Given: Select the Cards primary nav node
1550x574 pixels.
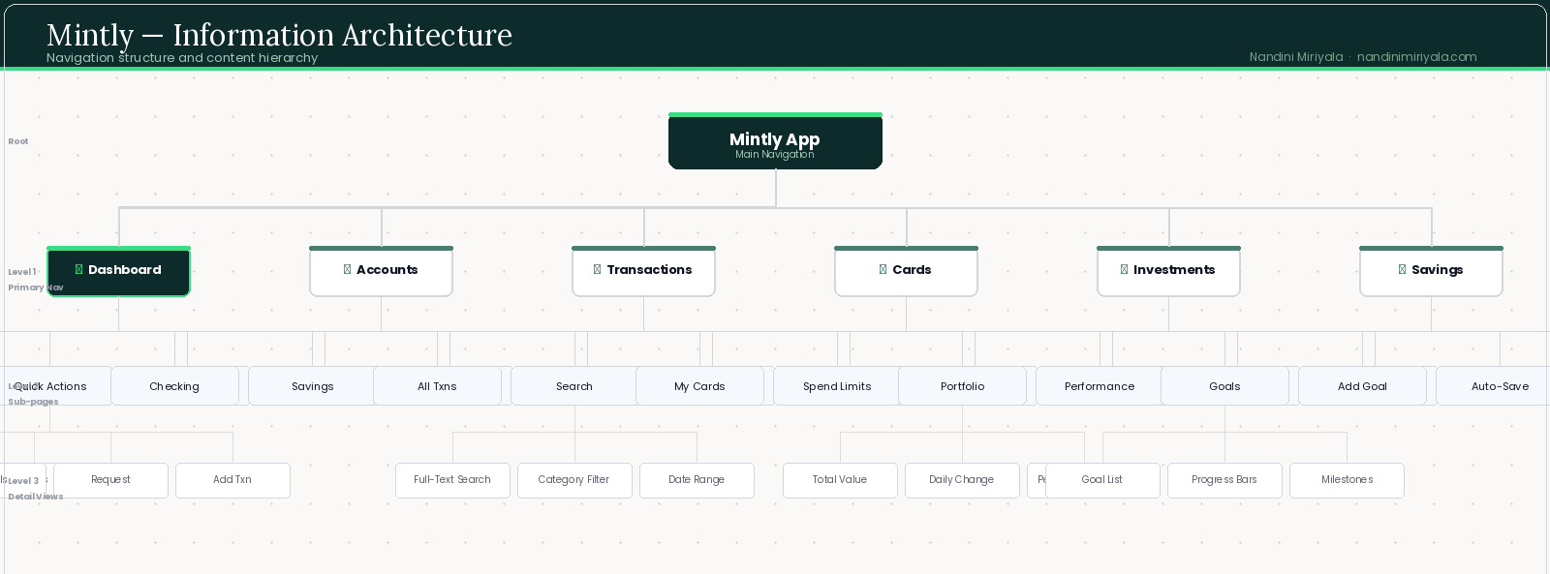Looking at the screenshot, I should (906, 271).
